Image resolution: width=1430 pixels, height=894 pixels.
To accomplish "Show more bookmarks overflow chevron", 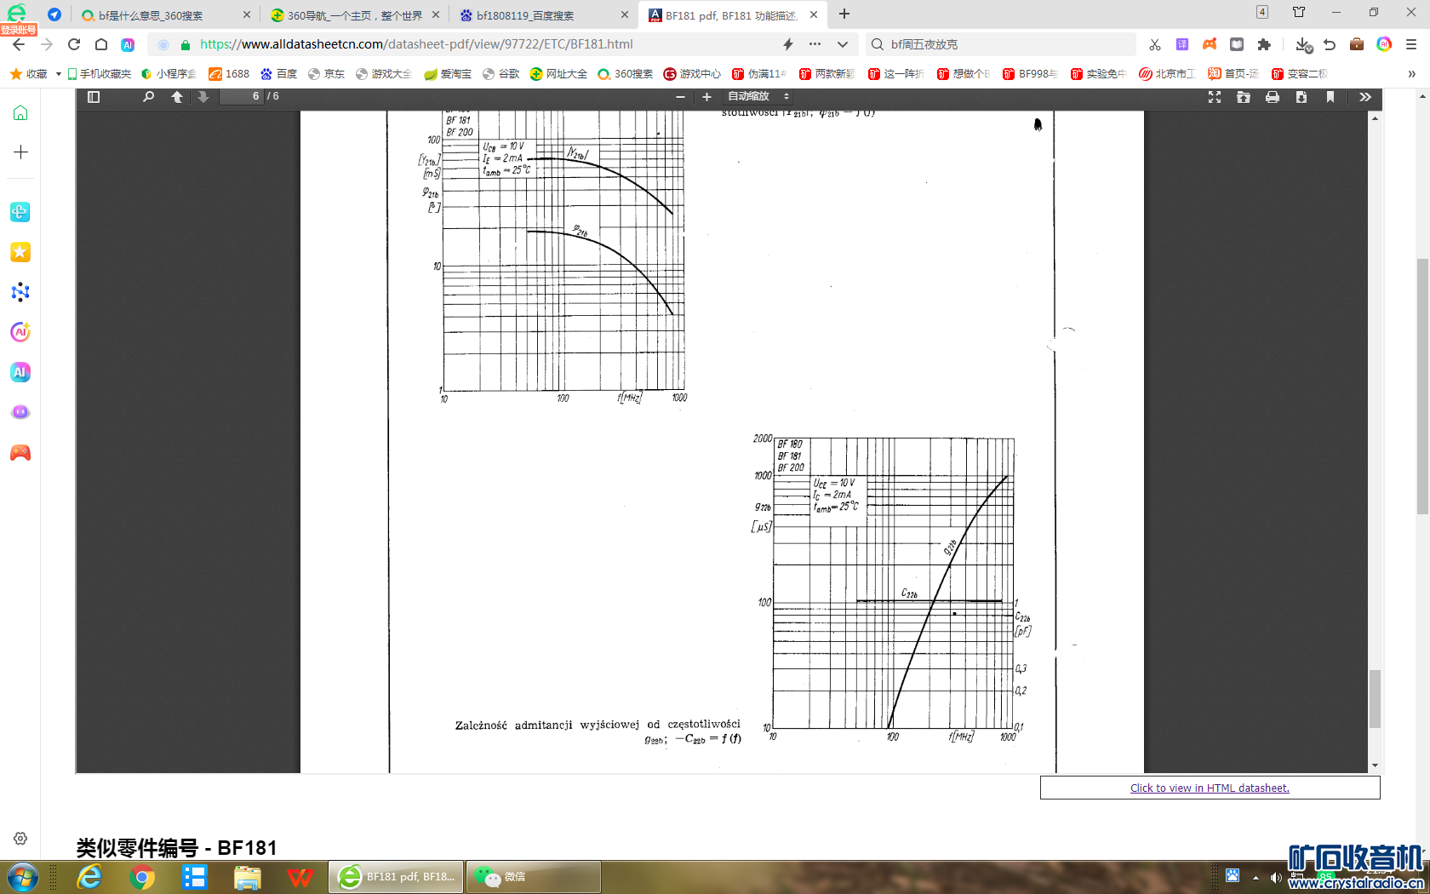I will [x=1411, y=74].
